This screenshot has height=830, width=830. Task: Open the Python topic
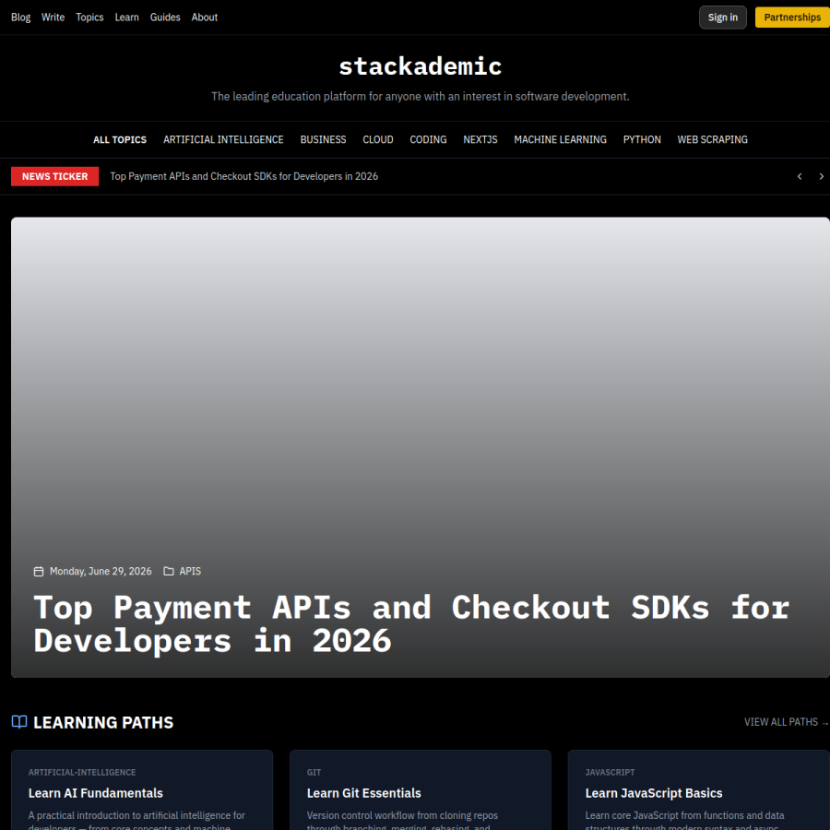(x=642, y=140)
